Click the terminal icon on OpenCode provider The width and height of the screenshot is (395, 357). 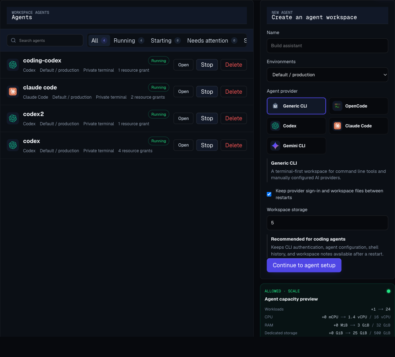coord(337,106)
